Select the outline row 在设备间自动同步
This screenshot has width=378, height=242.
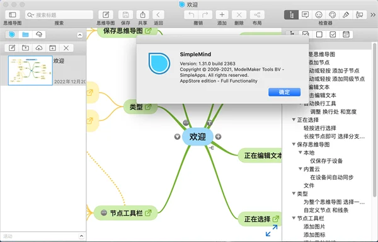[332, 177]
